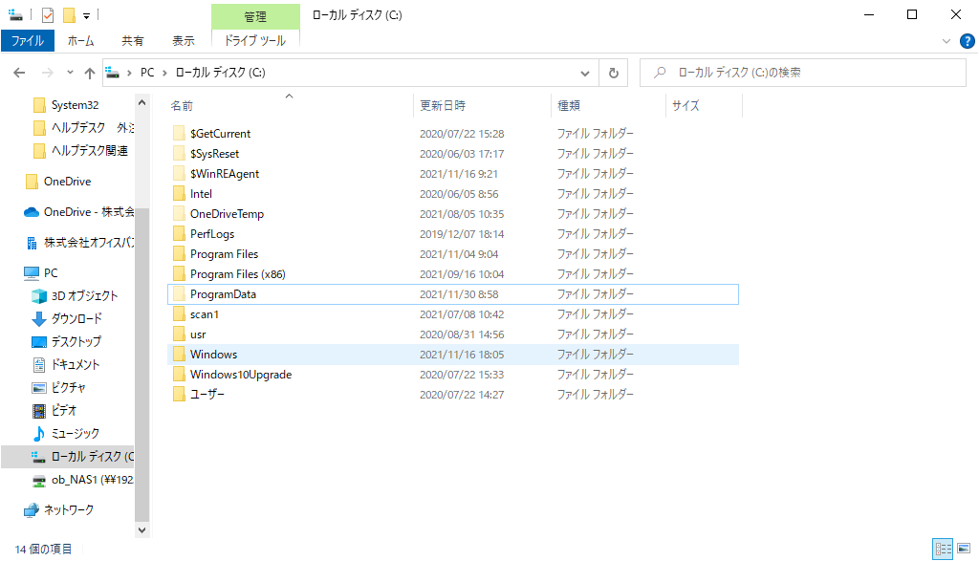Select the Program Files (x86) folder
Viewport: 979px width, 561px height.
[237, 274]
